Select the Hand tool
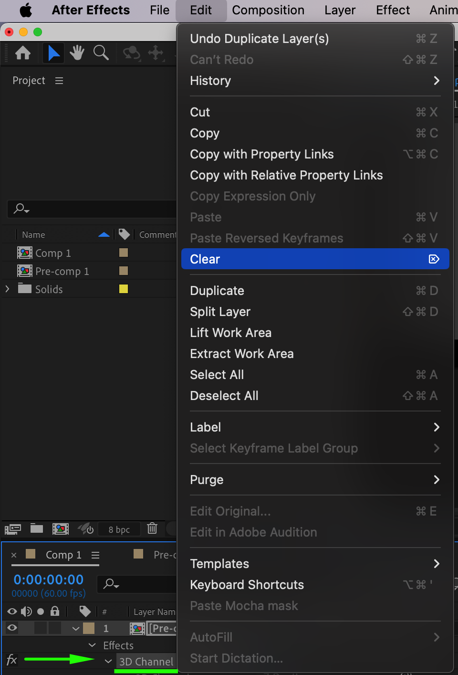This screenshot has width=458, height=675. (x=77, y=53)
